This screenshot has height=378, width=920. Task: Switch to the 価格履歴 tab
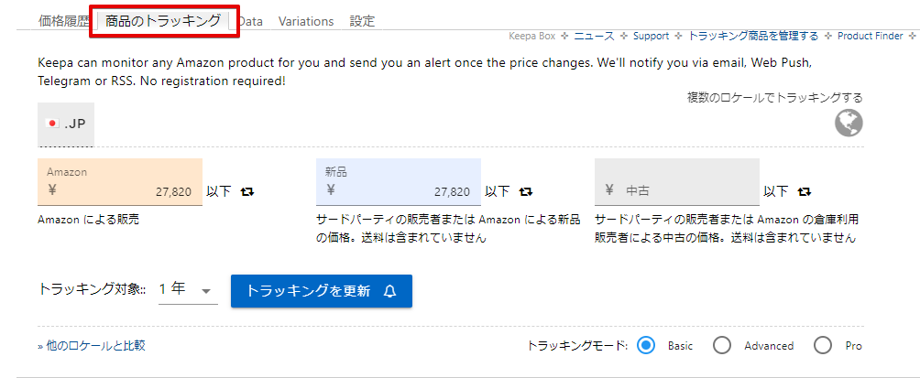coord(63,21)
